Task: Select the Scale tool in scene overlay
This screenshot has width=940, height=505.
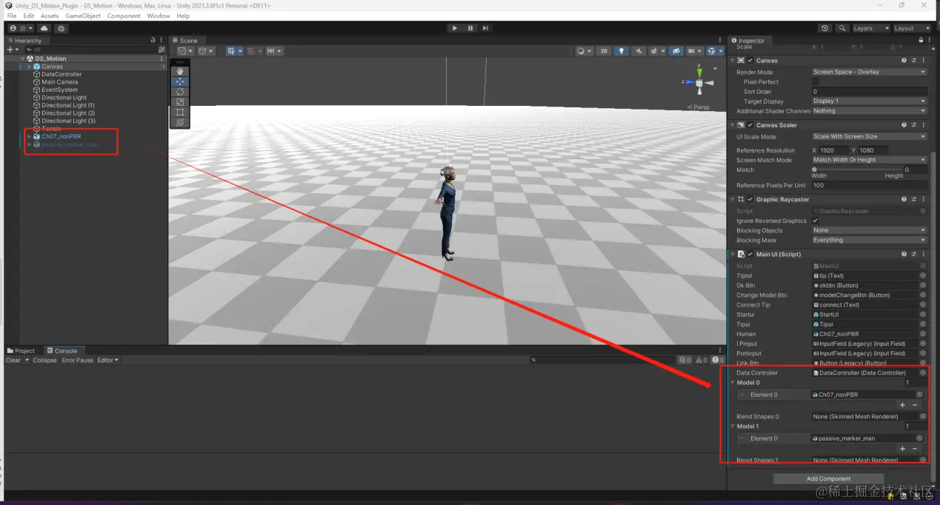Action: click(x=180, y=102)
